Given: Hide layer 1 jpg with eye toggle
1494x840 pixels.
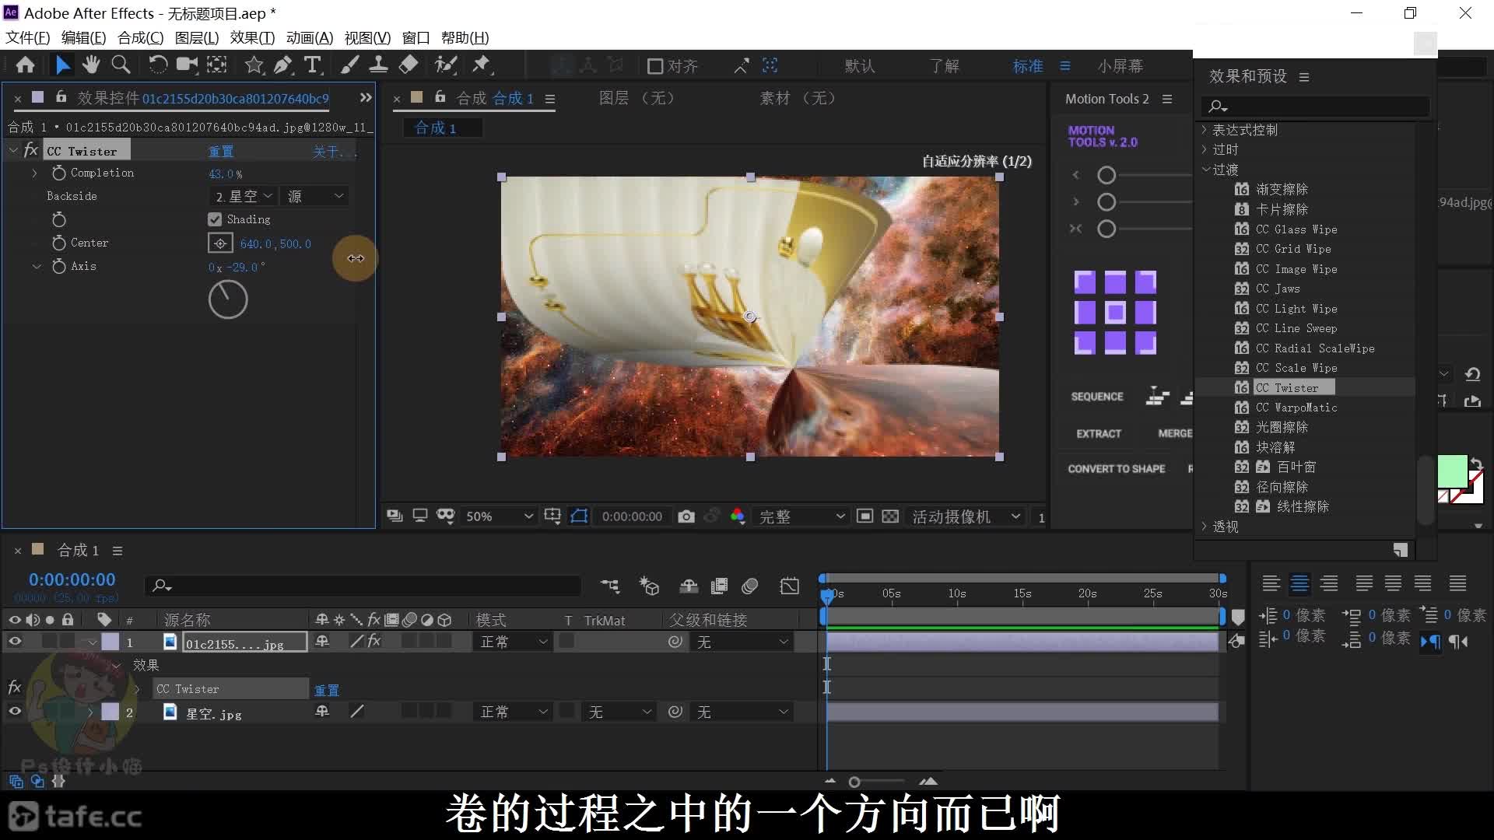Looking at the screenshot, I should pos(14,642).
